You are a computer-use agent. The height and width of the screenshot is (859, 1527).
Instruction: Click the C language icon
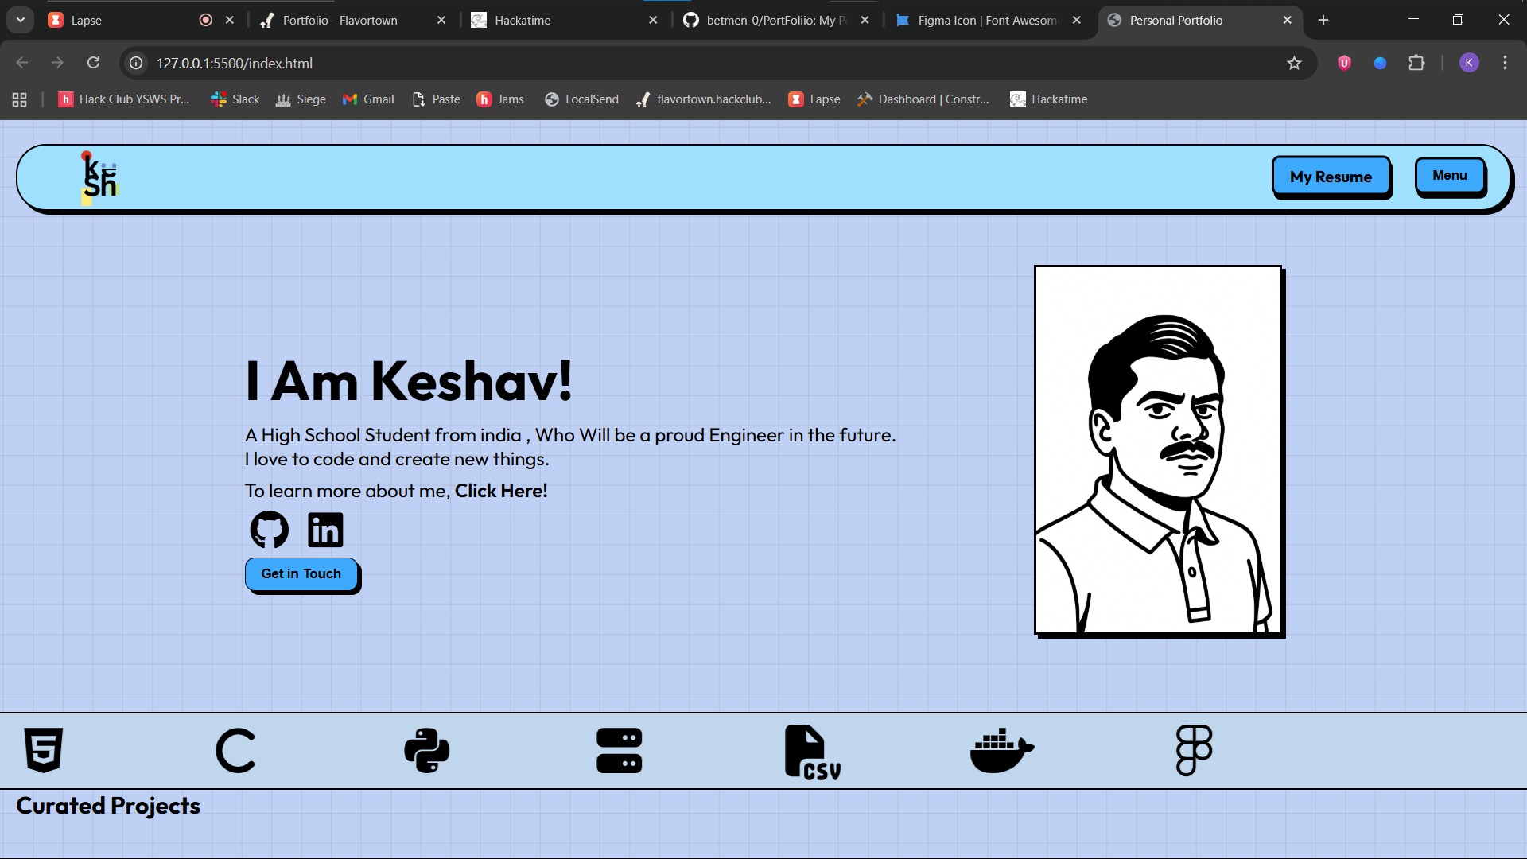click(x=235, y=750)
